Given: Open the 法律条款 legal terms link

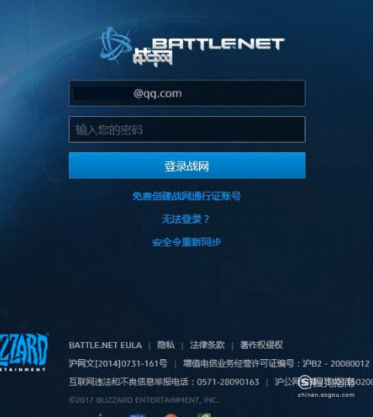Looking at the screenshot, I should coord(207,345).
